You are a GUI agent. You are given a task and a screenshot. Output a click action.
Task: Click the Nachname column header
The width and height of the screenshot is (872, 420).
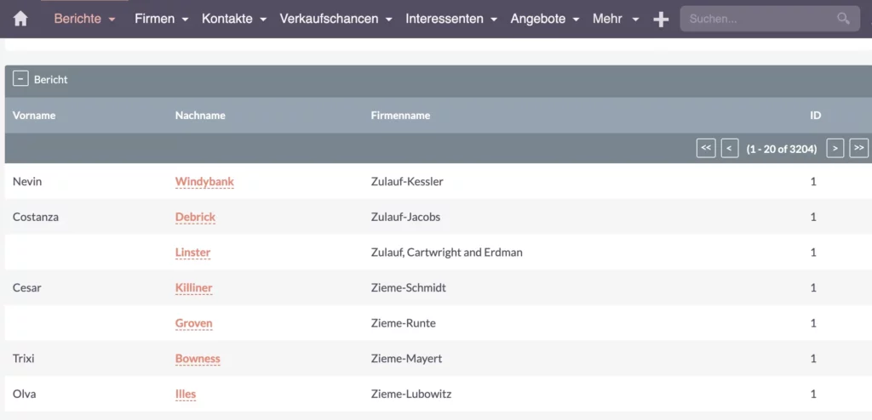(200, 116)
